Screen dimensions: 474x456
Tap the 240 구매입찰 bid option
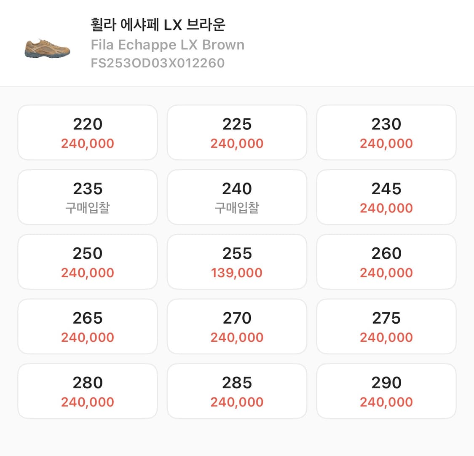pos(237,197)
